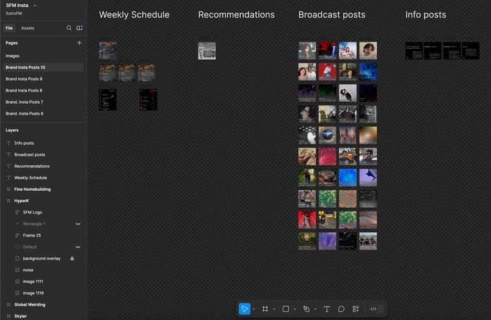Viewport: 491px width, 320px height.
Task: Select the Info posts canvas heading
Action: coord(426,15)
